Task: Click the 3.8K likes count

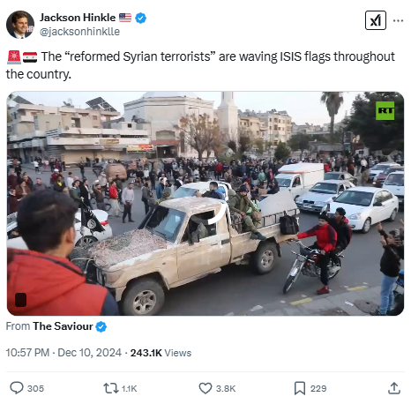Action: pos(226,388)
